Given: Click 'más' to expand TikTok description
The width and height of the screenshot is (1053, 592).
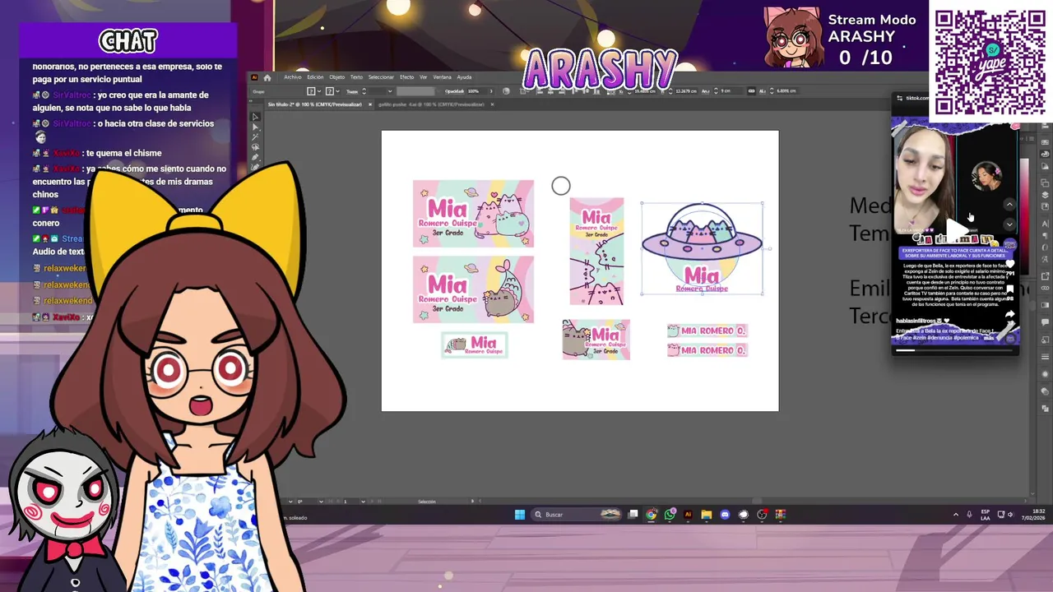Looking at the screenshot, I should (987, 338).
